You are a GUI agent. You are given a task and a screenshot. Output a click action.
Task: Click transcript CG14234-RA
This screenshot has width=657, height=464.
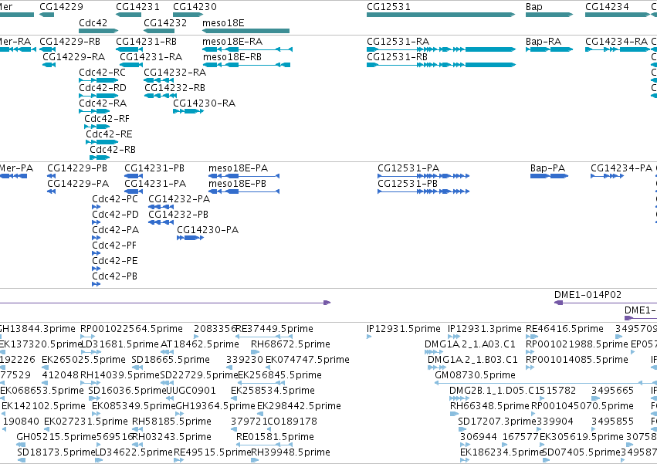(616, 42)
